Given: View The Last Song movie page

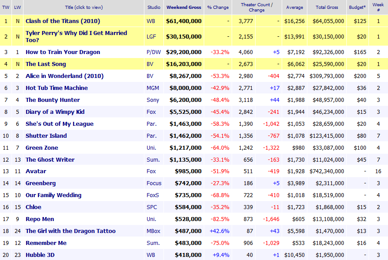Looking at the screenshot, I should [46, 64].
